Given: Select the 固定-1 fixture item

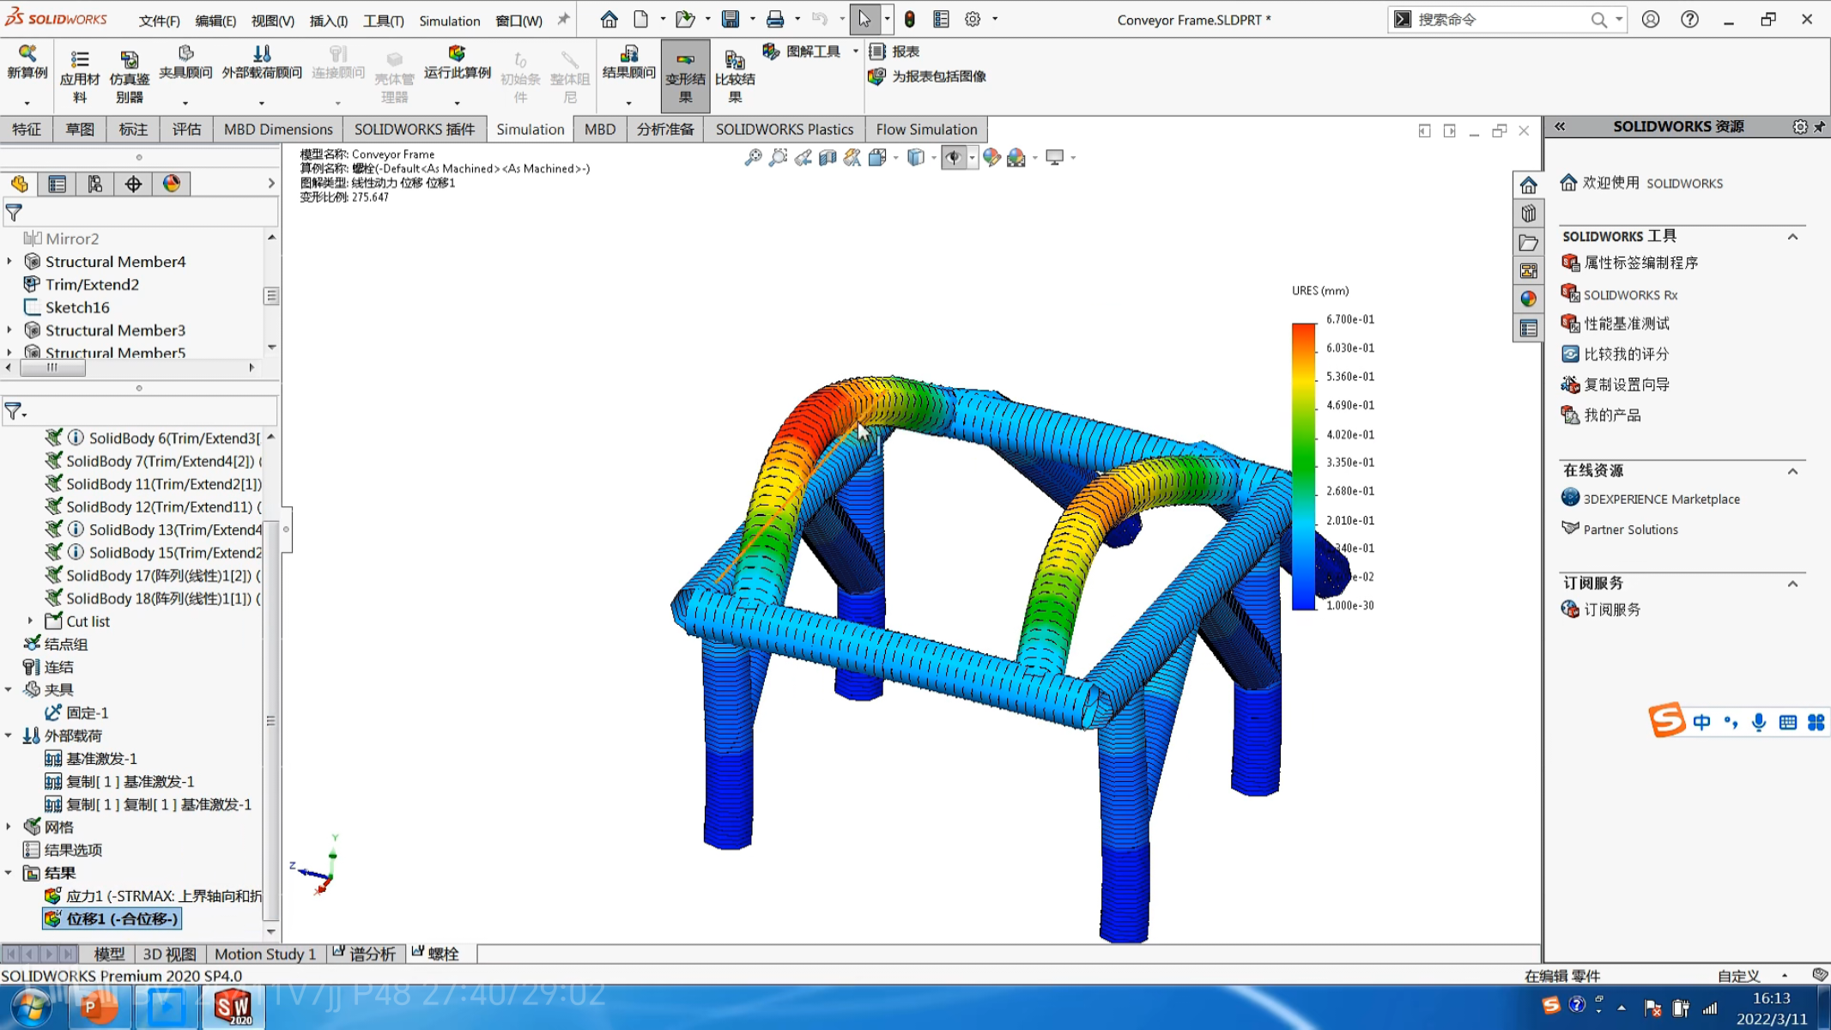Looking at the screenshot, I should pos(87,712).
